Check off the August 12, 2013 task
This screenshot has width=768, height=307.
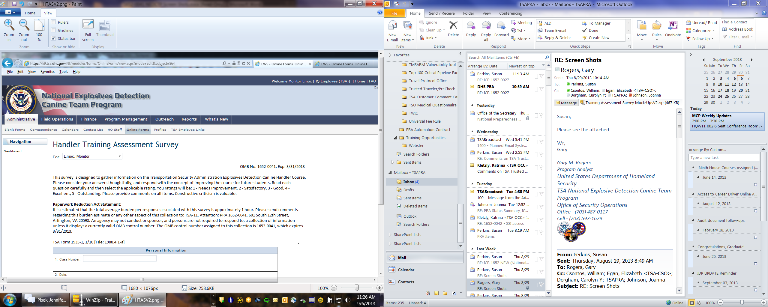click(755, 211)
